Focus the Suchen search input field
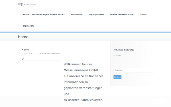 [133, 70]
